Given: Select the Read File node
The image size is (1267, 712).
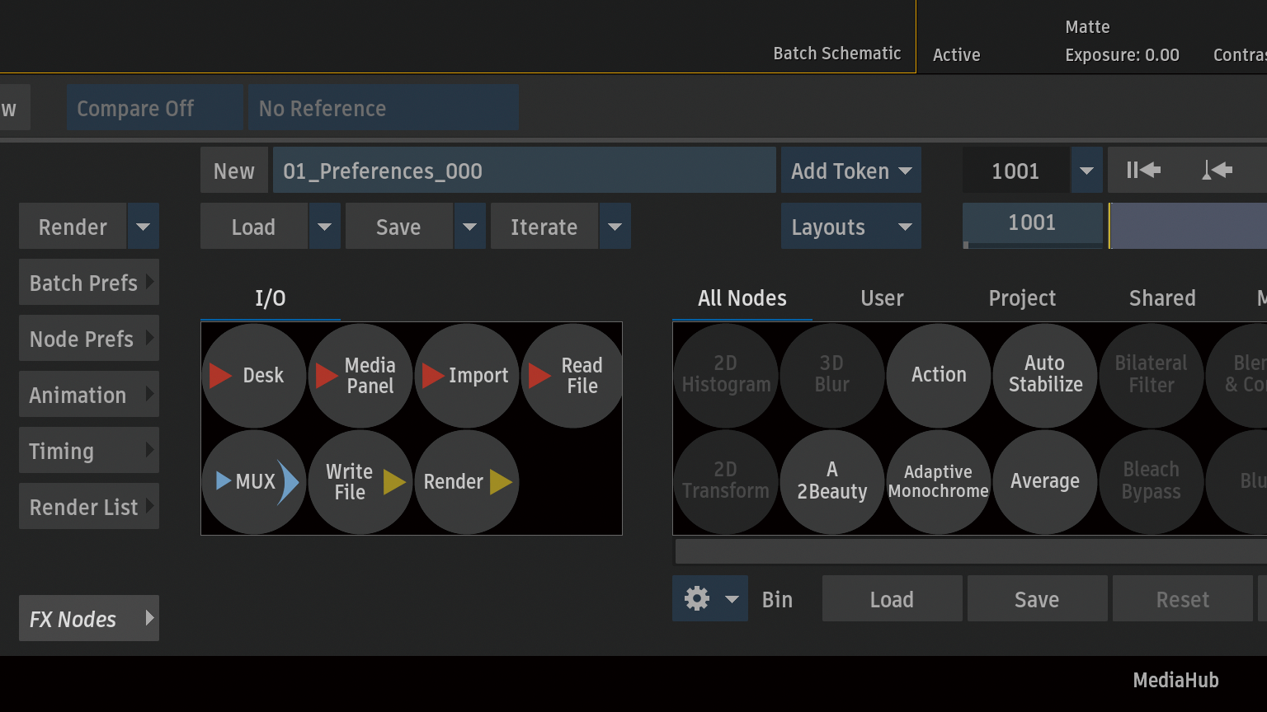Looking at the screenshot, I should click(572, 376).
